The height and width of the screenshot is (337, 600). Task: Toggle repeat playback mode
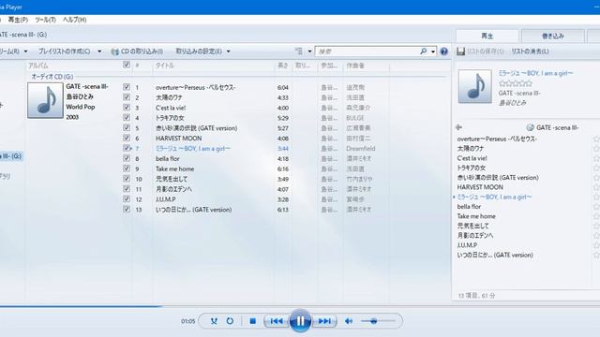pyautogui.click(x=230, y=321)
